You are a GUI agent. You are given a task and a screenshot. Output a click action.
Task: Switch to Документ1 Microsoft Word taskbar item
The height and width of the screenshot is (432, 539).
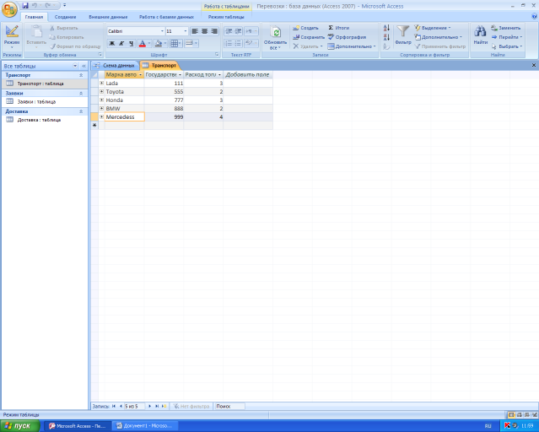146,426
